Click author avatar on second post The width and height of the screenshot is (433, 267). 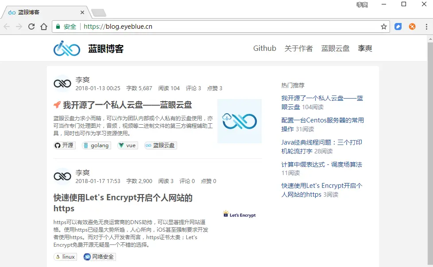(62, 176)
